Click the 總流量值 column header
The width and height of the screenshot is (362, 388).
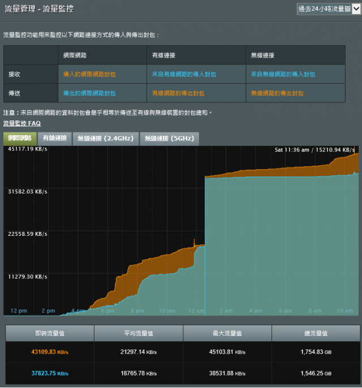point(316,333)
